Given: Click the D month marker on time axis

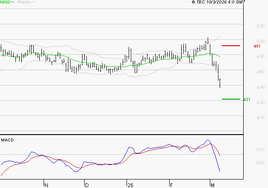Looking at the screenshot, I should [x=87, y=185].
